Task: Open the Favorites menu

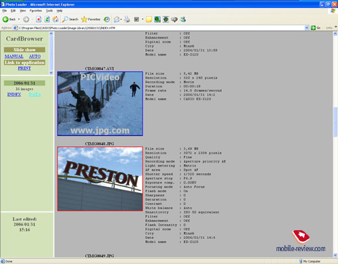Action: (36, 11)
